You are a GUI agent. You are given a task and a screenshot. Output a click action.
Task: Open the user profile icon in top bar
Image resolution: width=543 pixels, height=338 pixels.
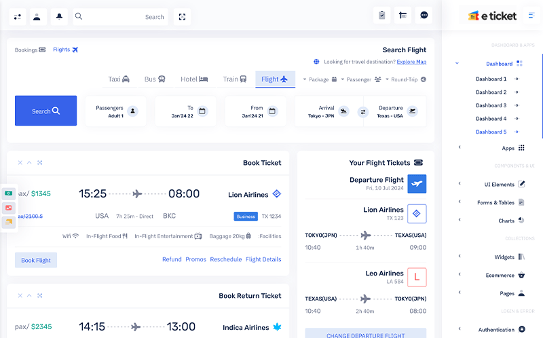pos(37,16)
